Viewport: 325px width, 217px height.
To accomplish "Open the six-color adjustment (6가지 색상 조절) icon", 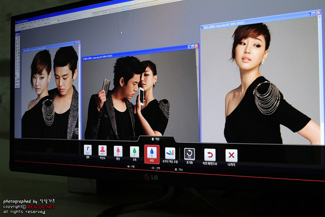I will [x=170, y=153].
